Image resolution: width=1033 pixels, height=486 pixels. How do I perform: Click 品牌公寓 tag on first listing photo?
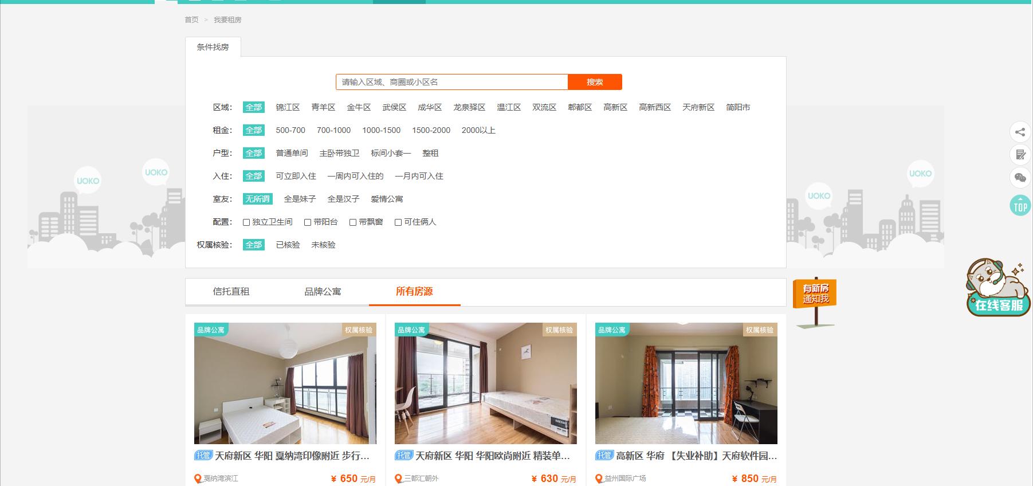tap(211, 330)
